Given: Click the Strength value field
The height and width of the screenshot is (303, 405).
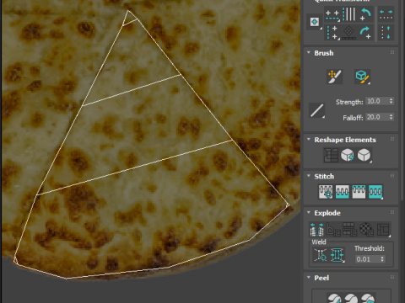Looking at the screenshot, I should [377, 101].
